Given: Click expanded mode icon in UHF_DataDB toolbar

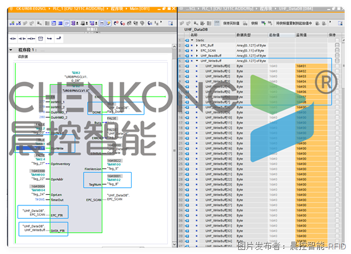Looking at the screenshot, I should [x=209, y=23].
